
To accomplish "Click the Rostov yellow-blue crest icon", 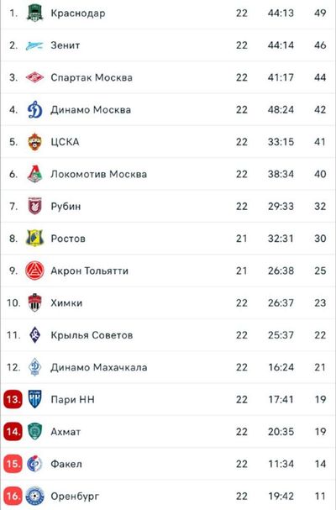I will [x=34, y=238].
